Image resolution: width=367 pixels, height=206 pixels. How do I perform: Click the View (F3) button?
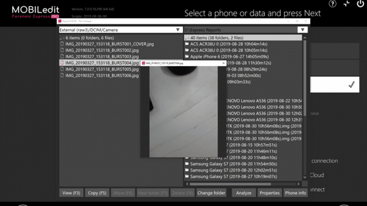point(71,193)
